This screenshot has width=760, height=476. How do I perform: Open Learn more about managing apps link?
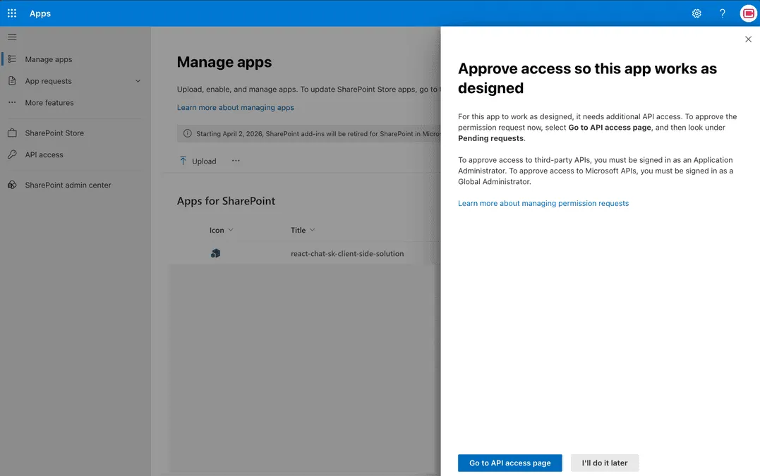[236, 107]
